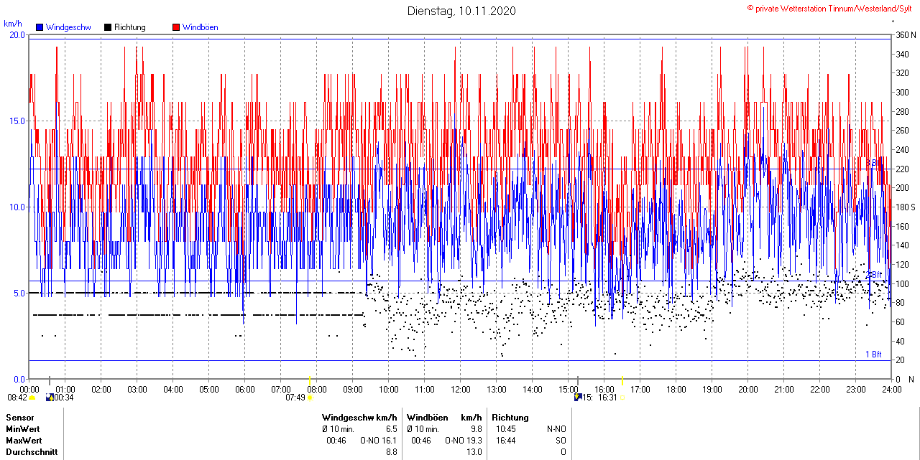Click the MaxWert row header
This screenshot has width=920, height=460.
(x=24, y=440)
